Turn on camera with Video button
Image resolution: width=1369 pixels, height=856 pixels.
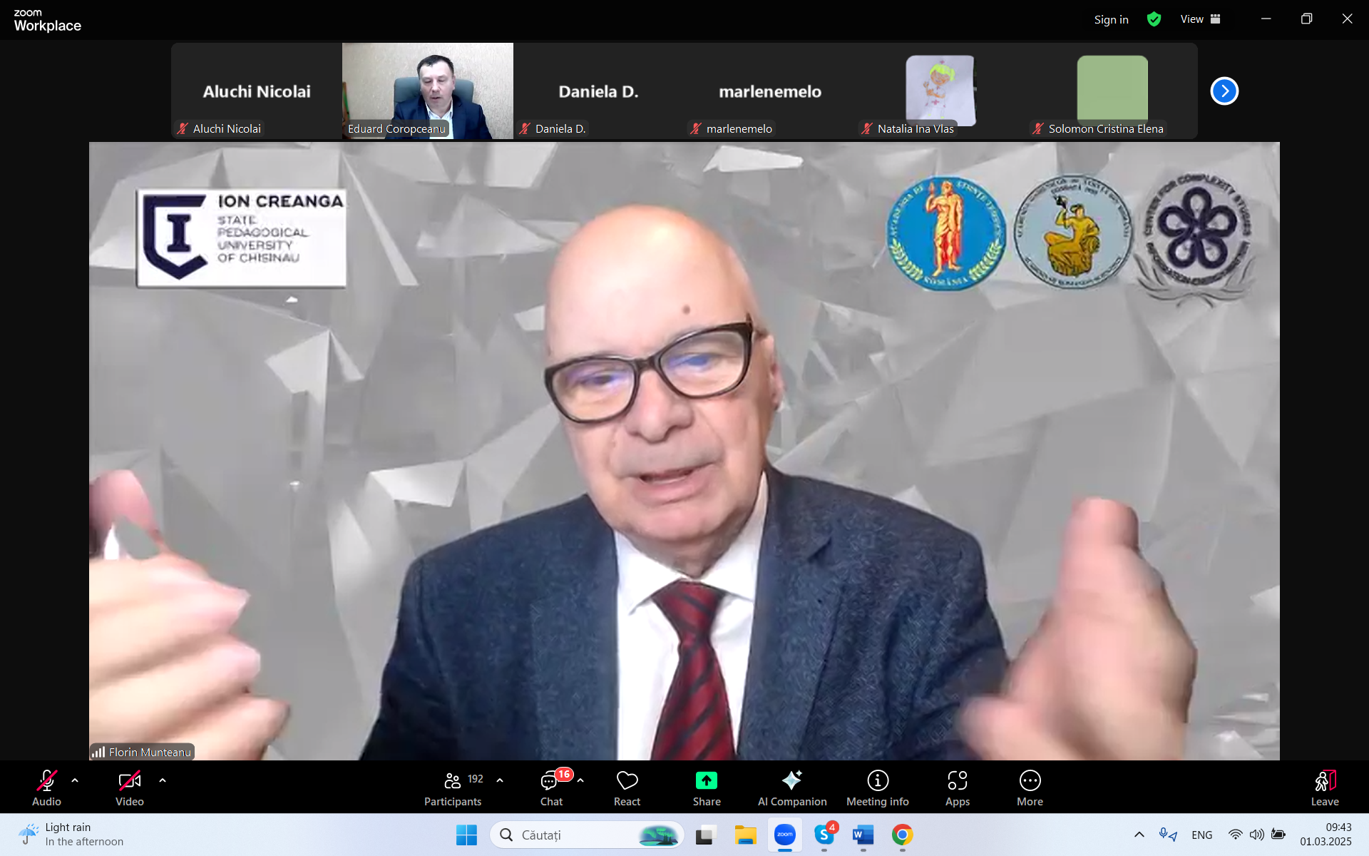129,781
